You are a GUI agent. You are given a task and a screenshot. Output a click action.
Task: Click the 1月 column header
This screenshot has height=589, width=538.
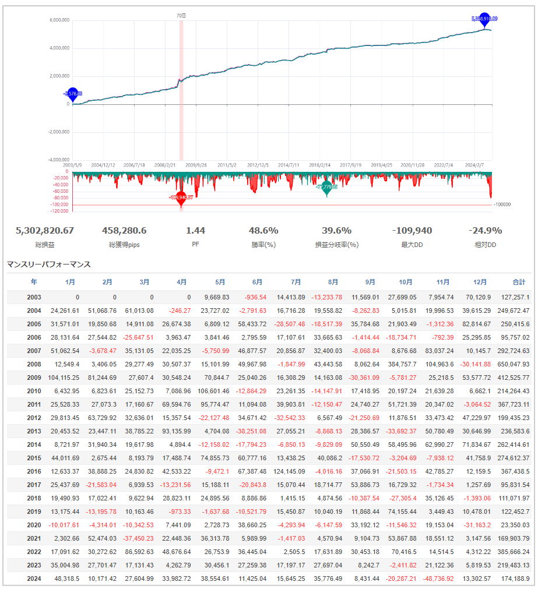coord(70,281)
